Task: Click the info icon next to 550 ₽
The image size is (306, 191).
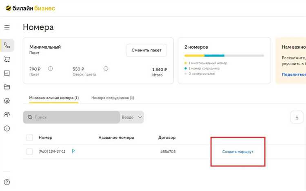Action: click(106, 69)
